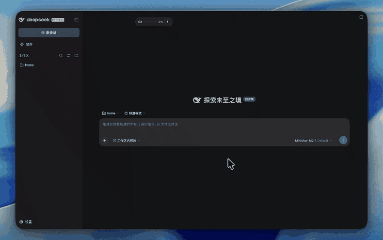
Task: Start a new session with 新会话 button
Action: (x=49, y=32)
